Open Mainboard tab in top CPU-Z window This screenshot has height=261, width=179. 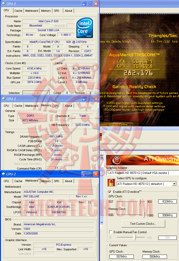32,11
